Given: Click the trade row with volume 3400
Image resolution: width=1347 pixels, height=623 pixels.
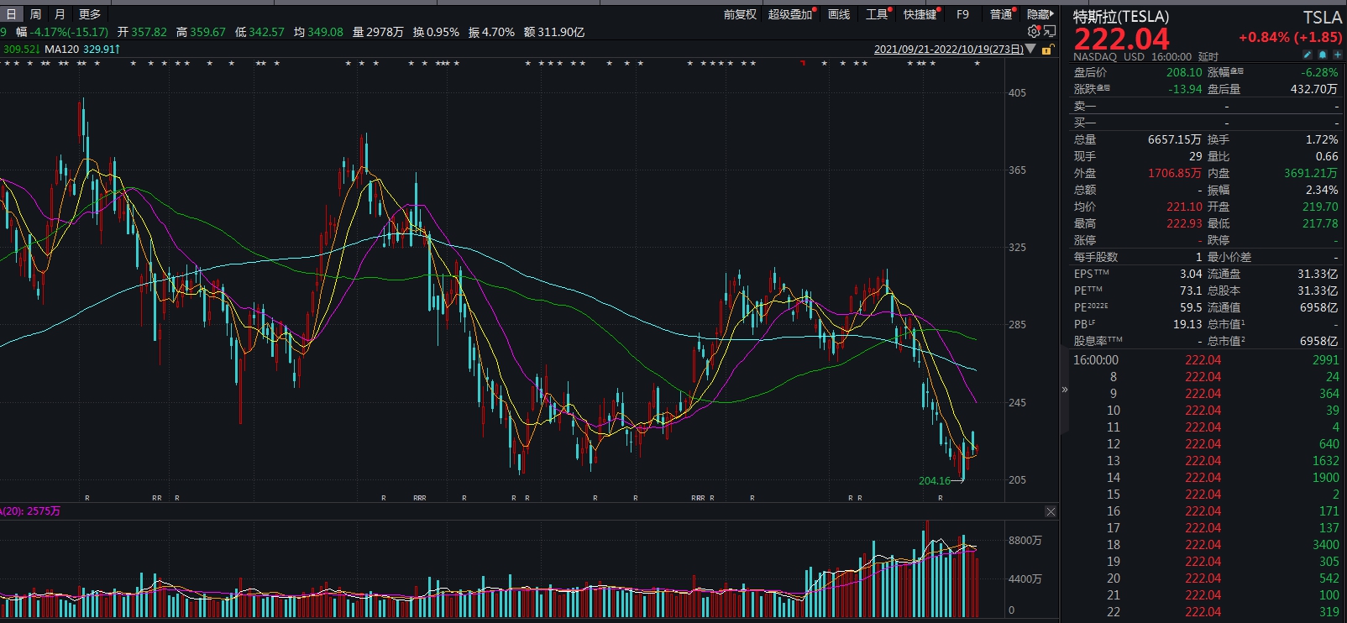Looking at the screenshot, I should [x=1206, y=545].
